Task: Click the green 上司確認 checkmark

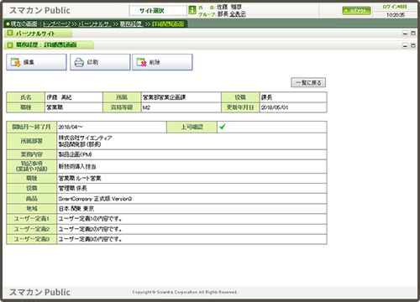Action: [223, 127]
